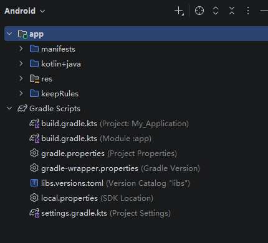Viewport: 268px width, 243px height.
Task: Select the app module row
Action: coord(136,34)
